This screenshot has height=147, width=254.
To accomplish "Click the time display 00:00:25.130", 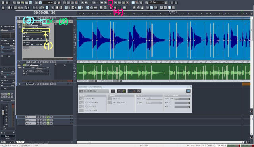I will [x=44, y=13].
